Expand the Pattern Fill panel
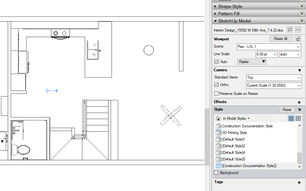The width and height of the screenshot is (306, 191). pos(215,14)
